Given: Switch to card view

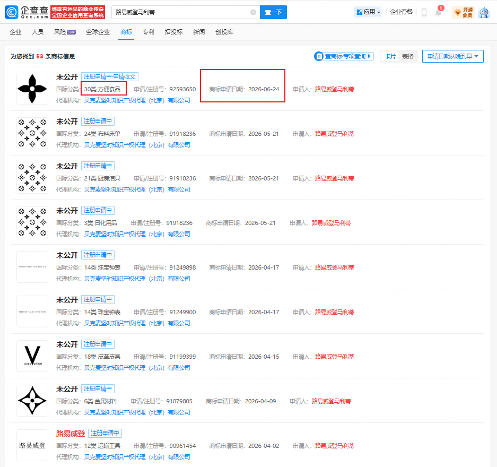Looking at the screenshot, I should 390,56.
